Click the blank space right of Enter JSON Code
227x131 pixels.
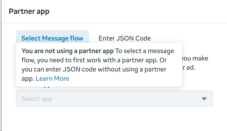tap(185, 38)
